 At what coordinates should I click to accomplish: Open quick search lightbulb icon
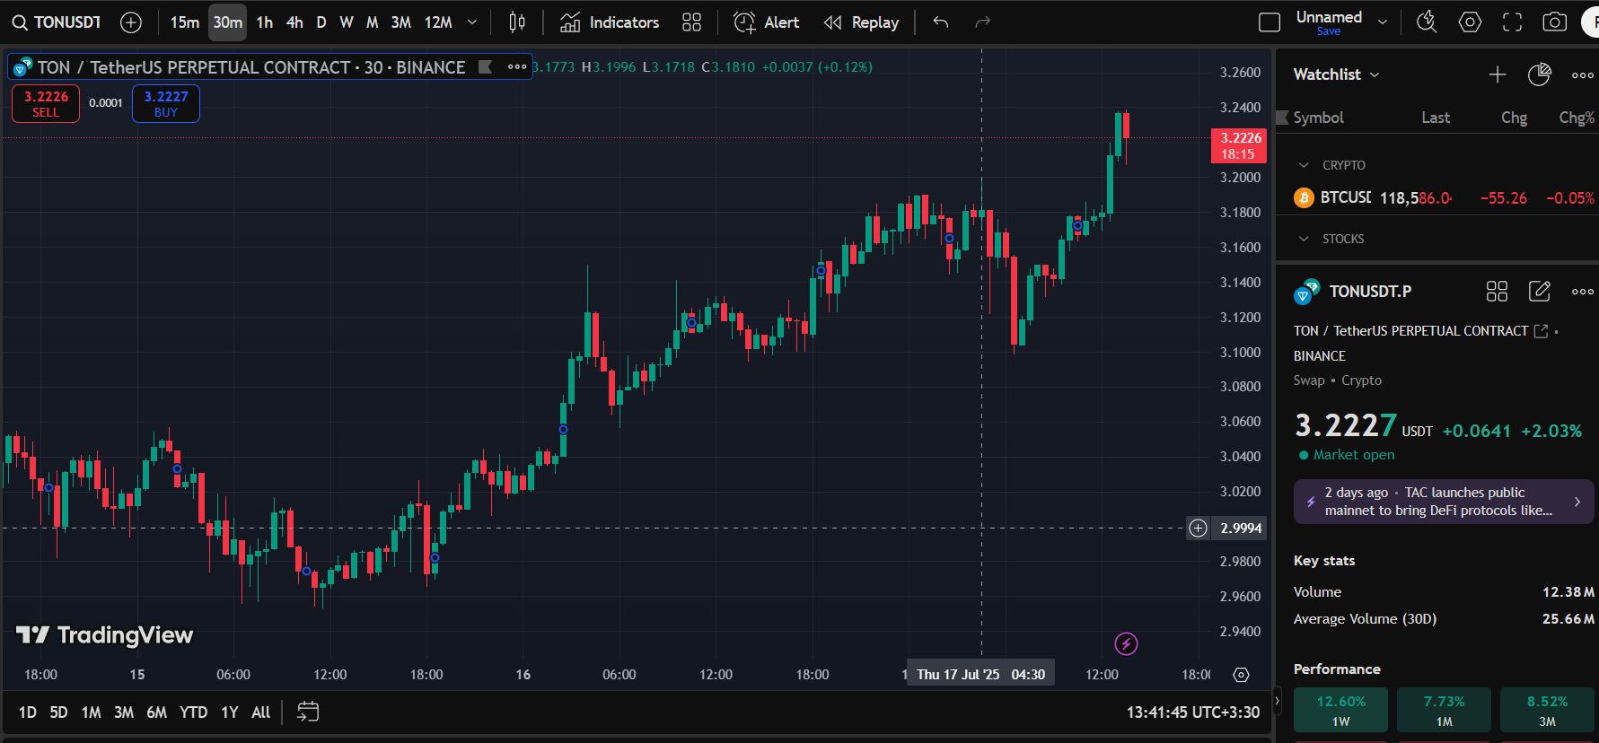(x=1427, y=22)
